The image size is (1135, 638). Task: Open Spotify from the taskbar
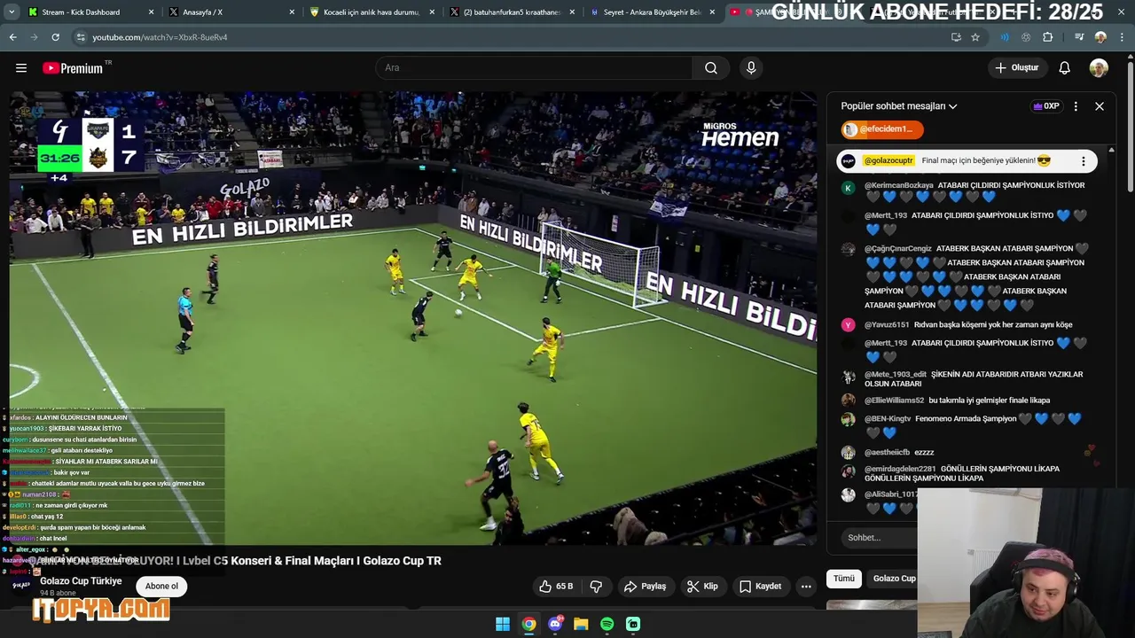point(607,624)
